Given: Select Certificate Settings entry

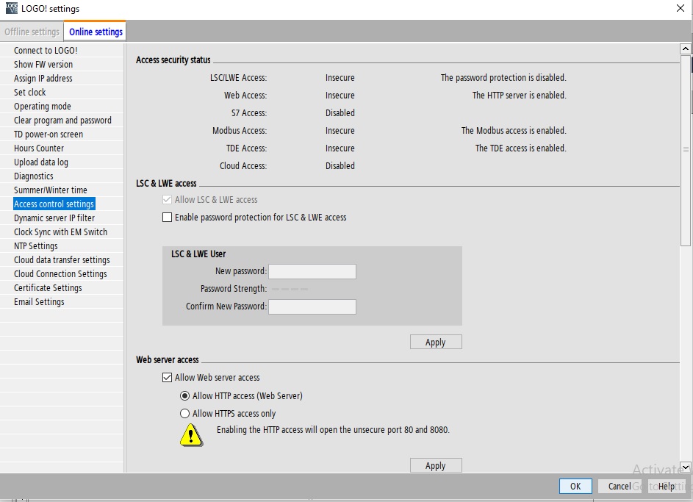Looking at the screenshot, I should [48, 288].
